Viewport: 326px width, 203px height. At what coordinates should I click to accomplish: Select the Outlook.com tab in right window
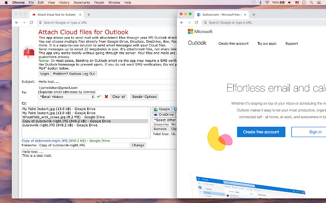[221, 15]
